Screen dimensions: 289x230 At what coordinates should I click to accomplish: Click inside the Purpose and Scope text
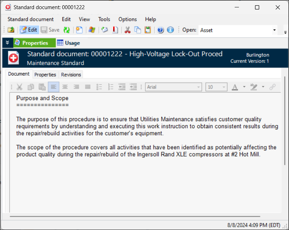click(42, 98)
